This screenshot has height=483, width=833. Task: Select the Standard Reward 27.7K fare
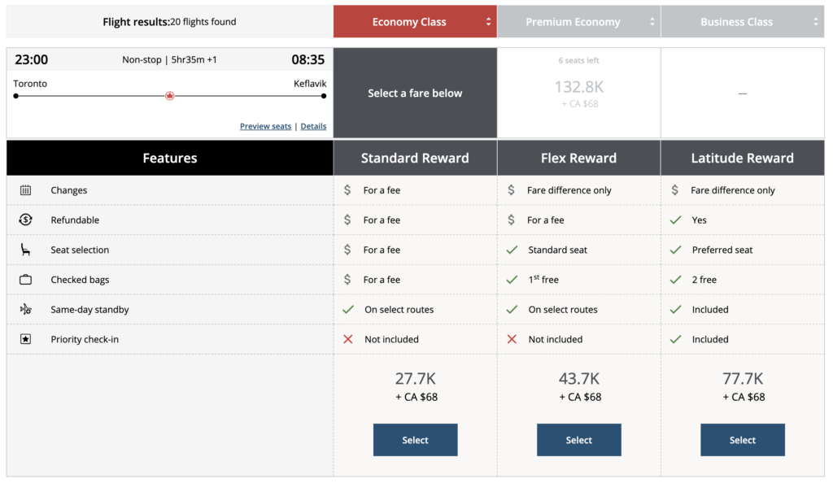click(x=415, y=440)
